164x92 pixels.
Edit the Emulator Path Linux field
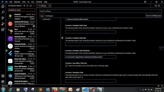tap(91, 32)
